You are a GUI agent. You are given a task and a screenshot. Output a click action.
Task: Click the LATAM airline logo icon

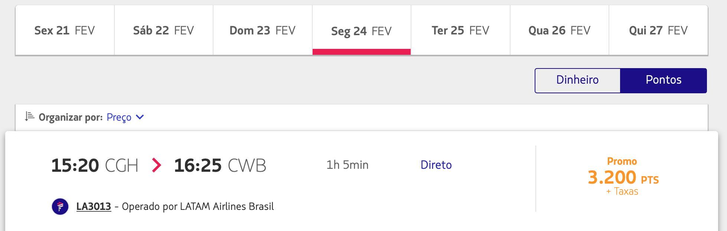pos(60,207)
